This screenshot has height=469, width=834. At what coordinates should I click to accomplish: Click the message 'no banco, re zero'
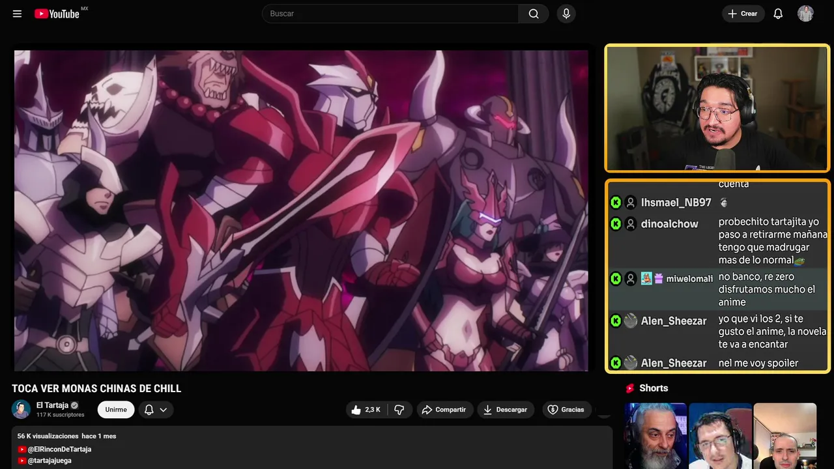766,289
